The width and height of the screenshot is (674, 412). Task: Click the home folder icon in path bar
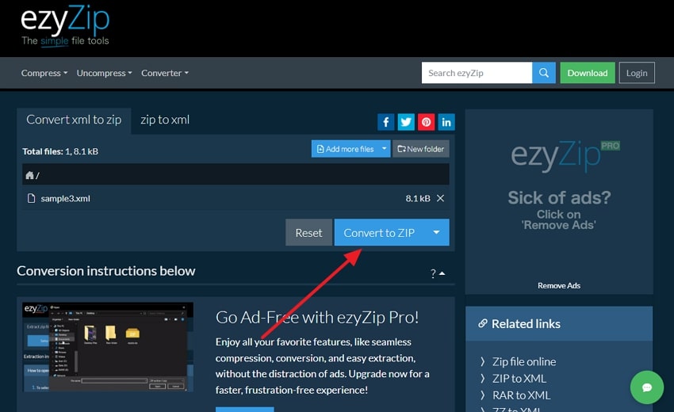point(29,175)
